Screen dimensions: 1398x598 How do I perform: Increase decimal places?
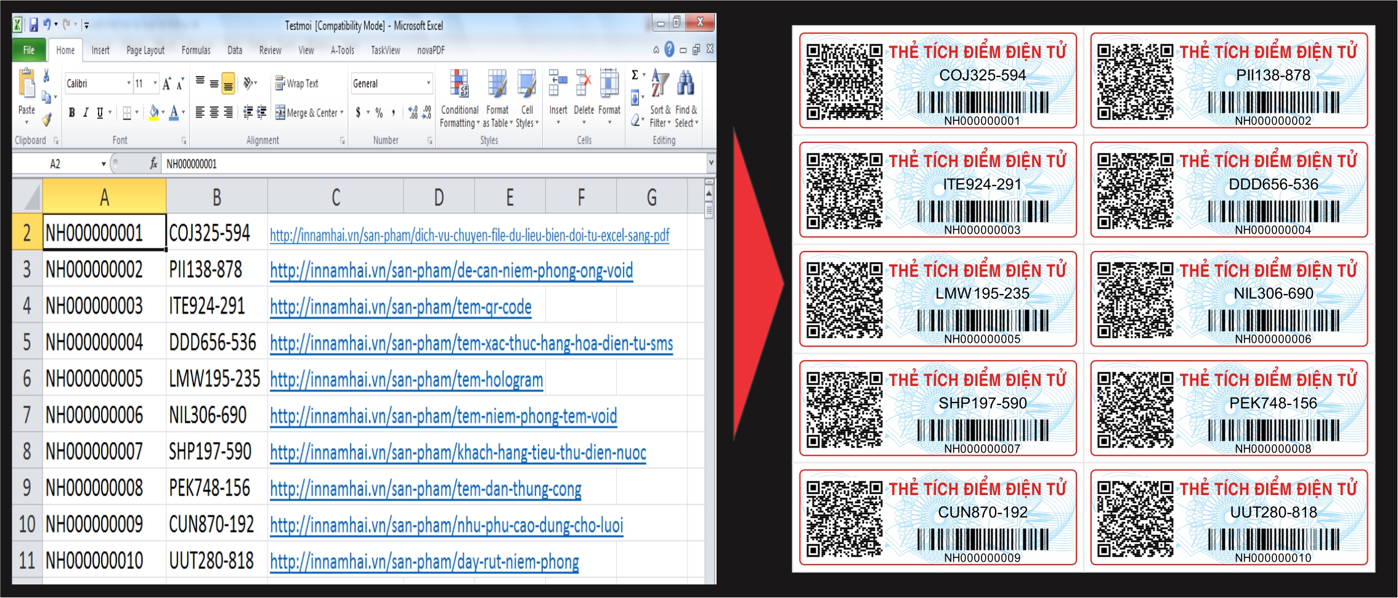coord(413,112)
